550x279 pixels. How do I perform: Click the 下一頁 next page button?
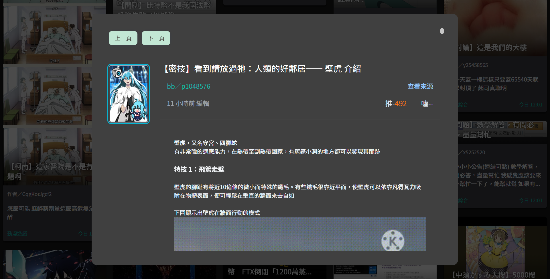coord(156,38)
